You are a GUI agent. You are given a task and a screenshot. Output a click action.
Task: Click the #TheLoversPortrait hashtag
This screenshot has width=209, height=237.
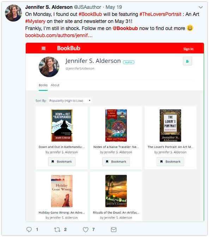160,14
